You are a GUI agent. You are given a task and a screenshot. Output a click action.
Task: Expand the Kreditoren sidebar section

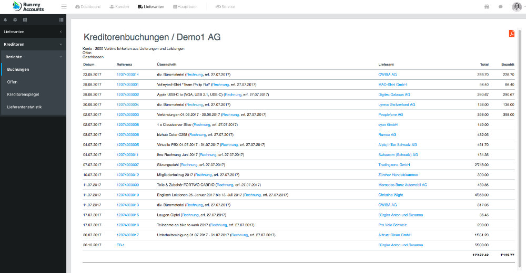(33, 44)
